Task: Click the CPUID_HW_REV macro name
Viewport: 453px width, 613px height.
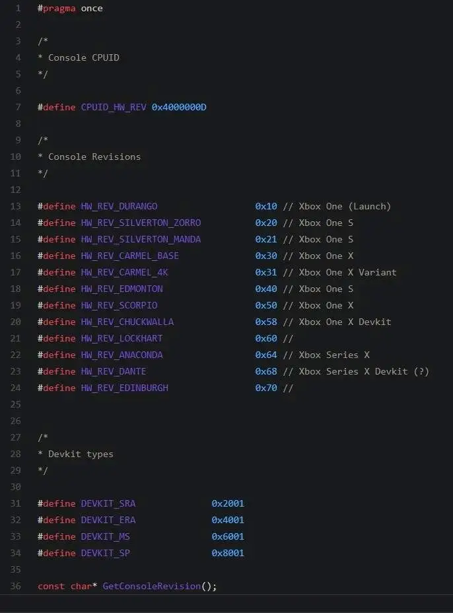Action: [x=114, y=107]
